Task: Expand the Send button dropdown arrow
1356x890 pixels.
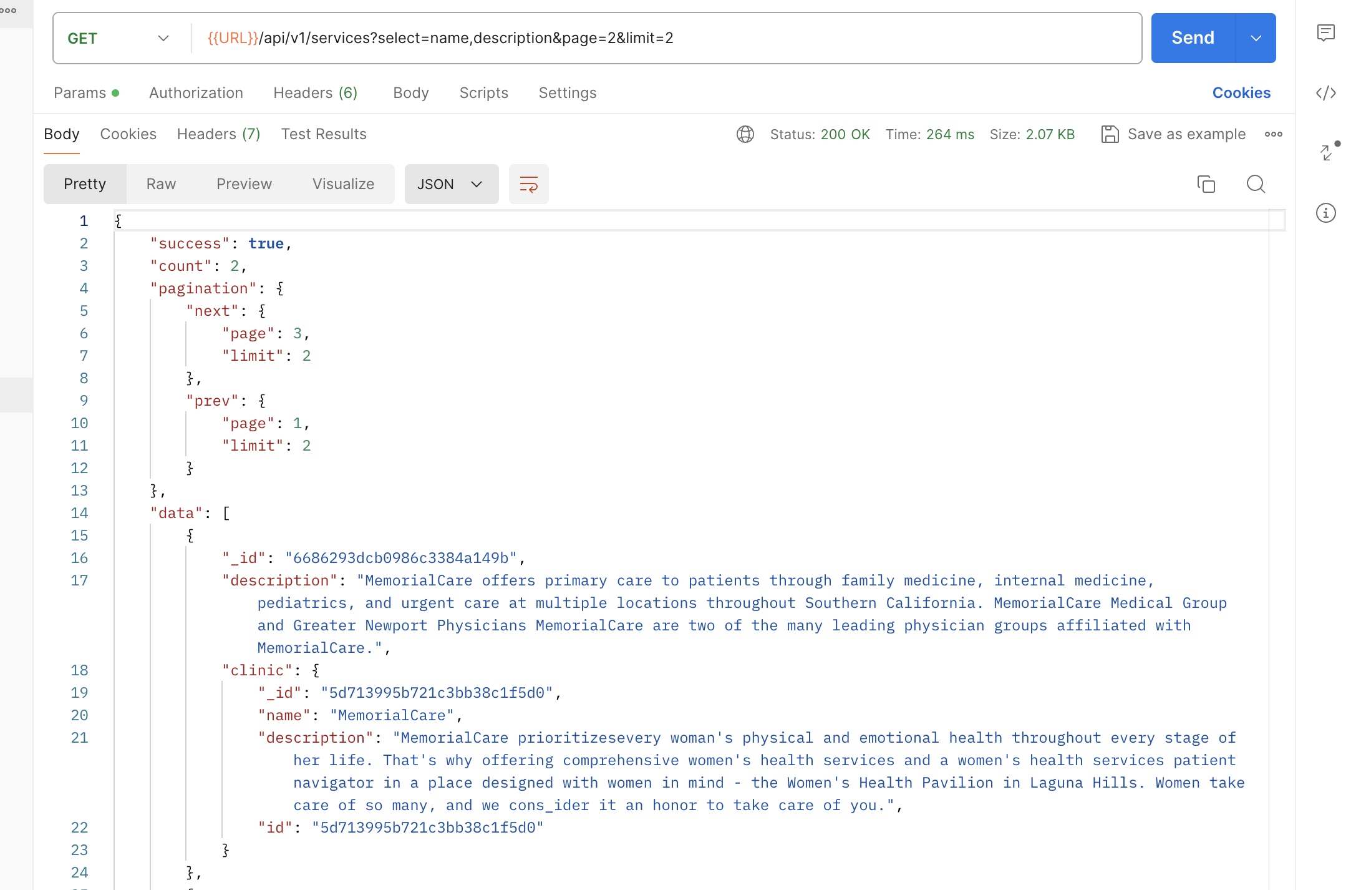Action: (1256, 39)
